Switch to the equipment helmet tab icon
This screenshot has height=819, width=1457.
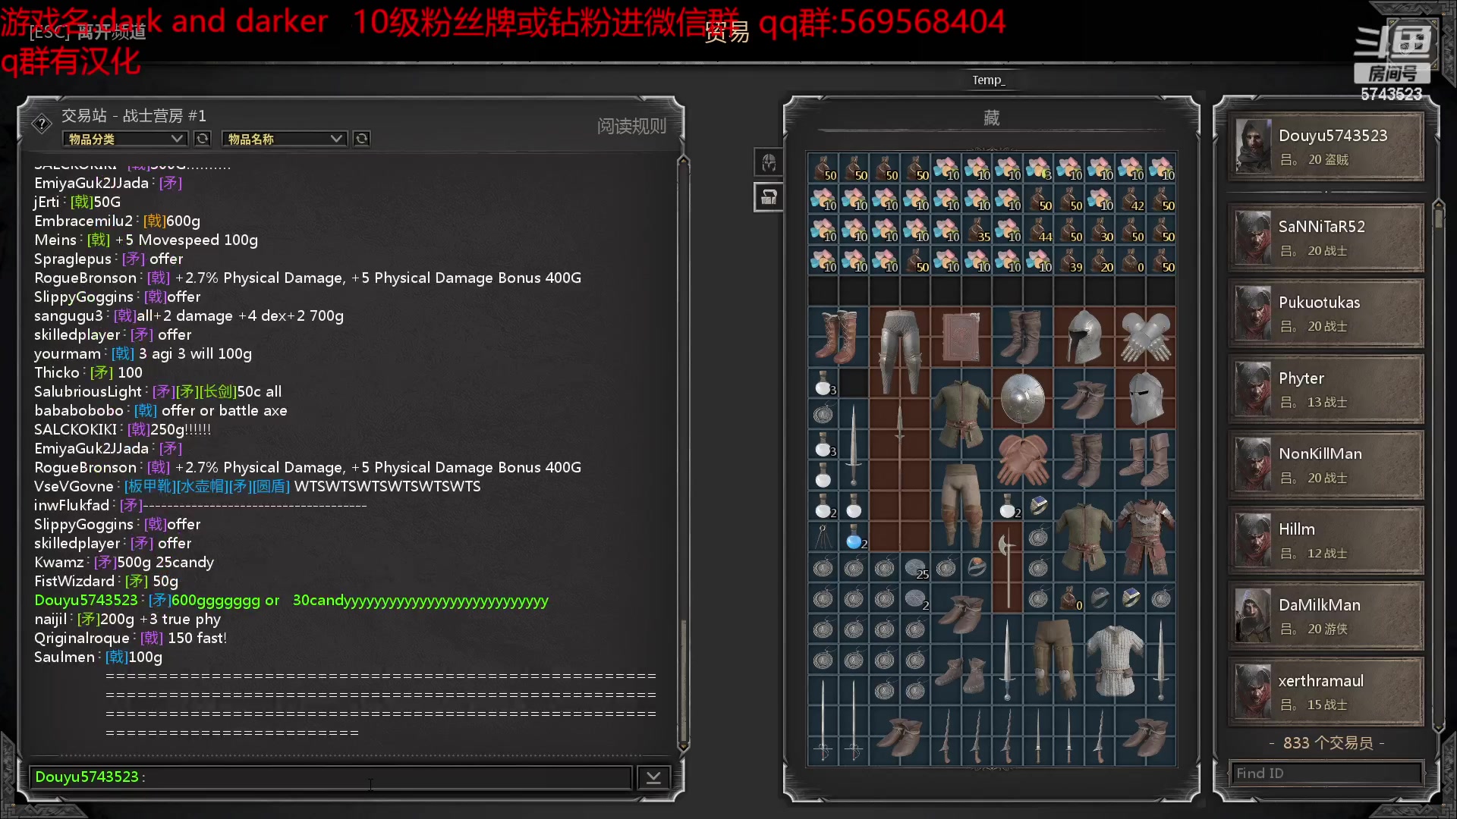coord(769,162)
